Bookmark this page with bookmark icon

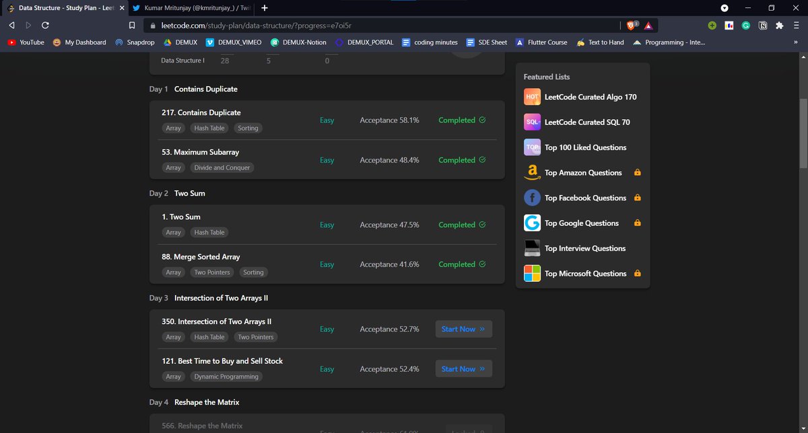tap(132, 25)
